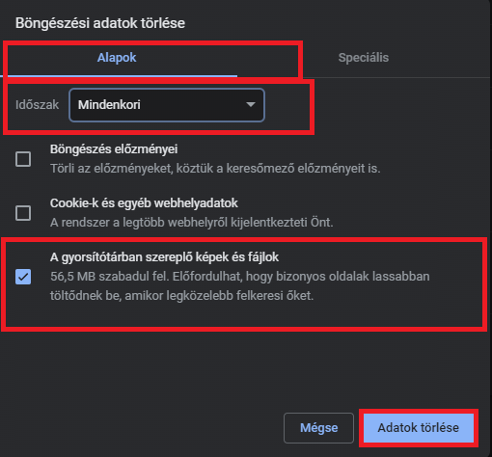Click the Mégse button
Viewport: 492px width, 457px height.
(318, 428)
